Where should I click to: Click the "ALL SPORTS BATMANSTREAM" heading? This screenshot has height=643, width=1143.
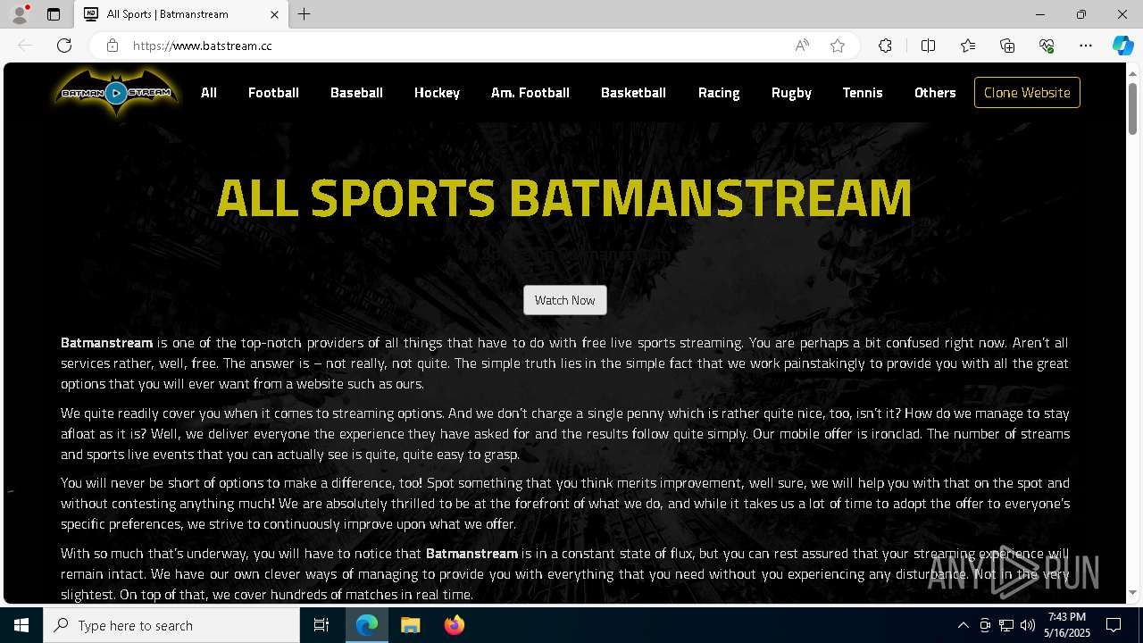point(564,197)
